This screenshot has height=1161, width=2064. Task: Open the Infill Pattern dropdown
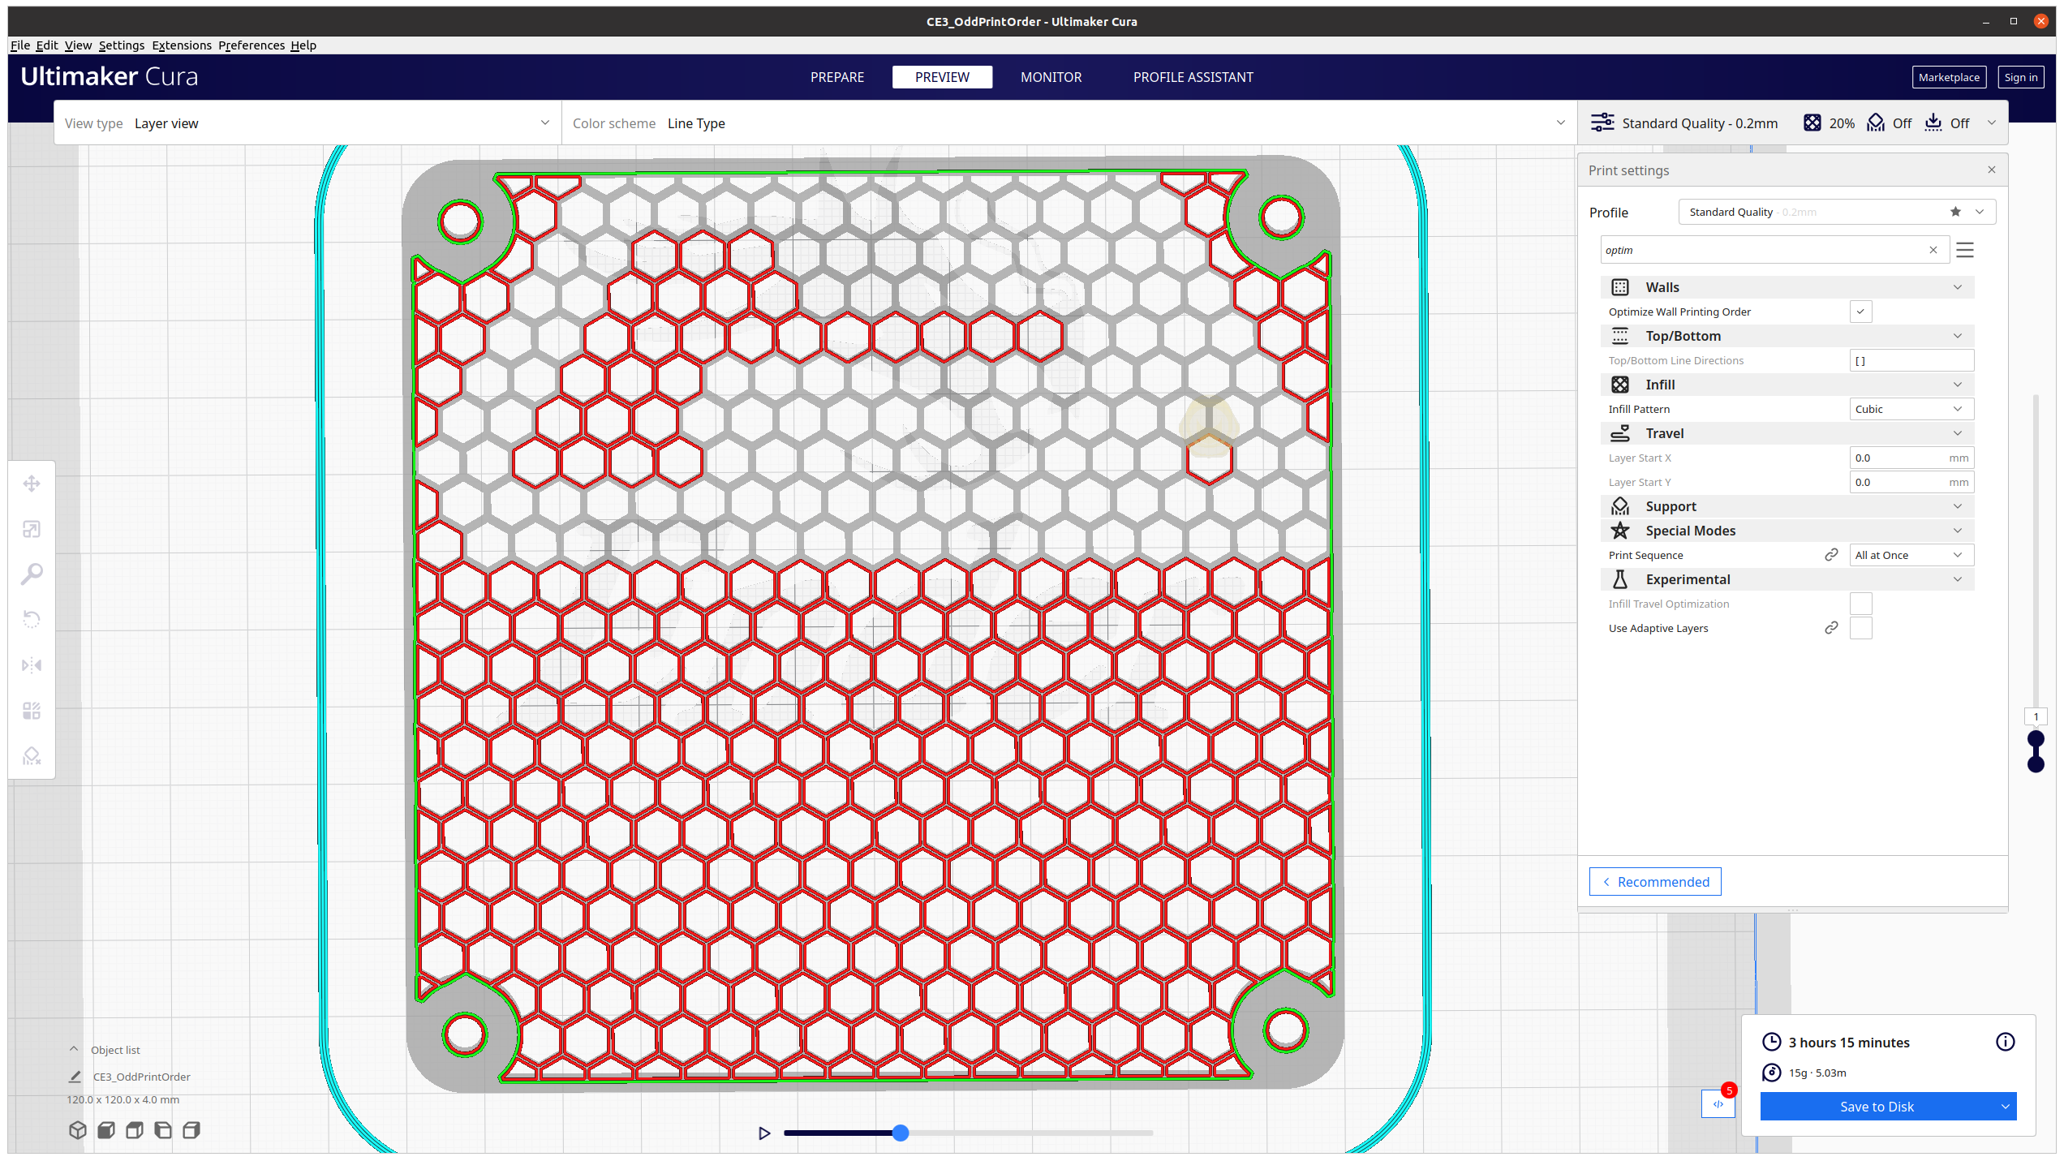point(1911,409)
